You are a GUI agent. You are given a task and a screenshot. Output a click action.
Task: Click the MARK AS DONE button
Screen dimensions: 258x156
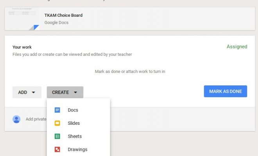pyautogui.click(x=226, y=91)
